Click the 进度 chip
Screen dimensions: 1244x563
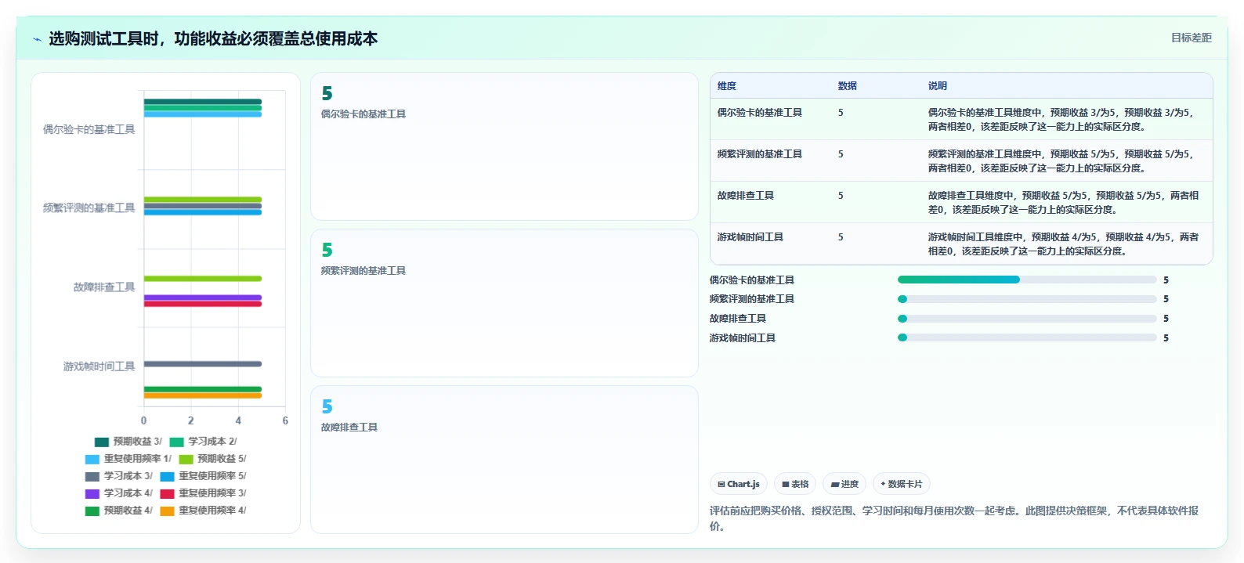tap(844, 484)
